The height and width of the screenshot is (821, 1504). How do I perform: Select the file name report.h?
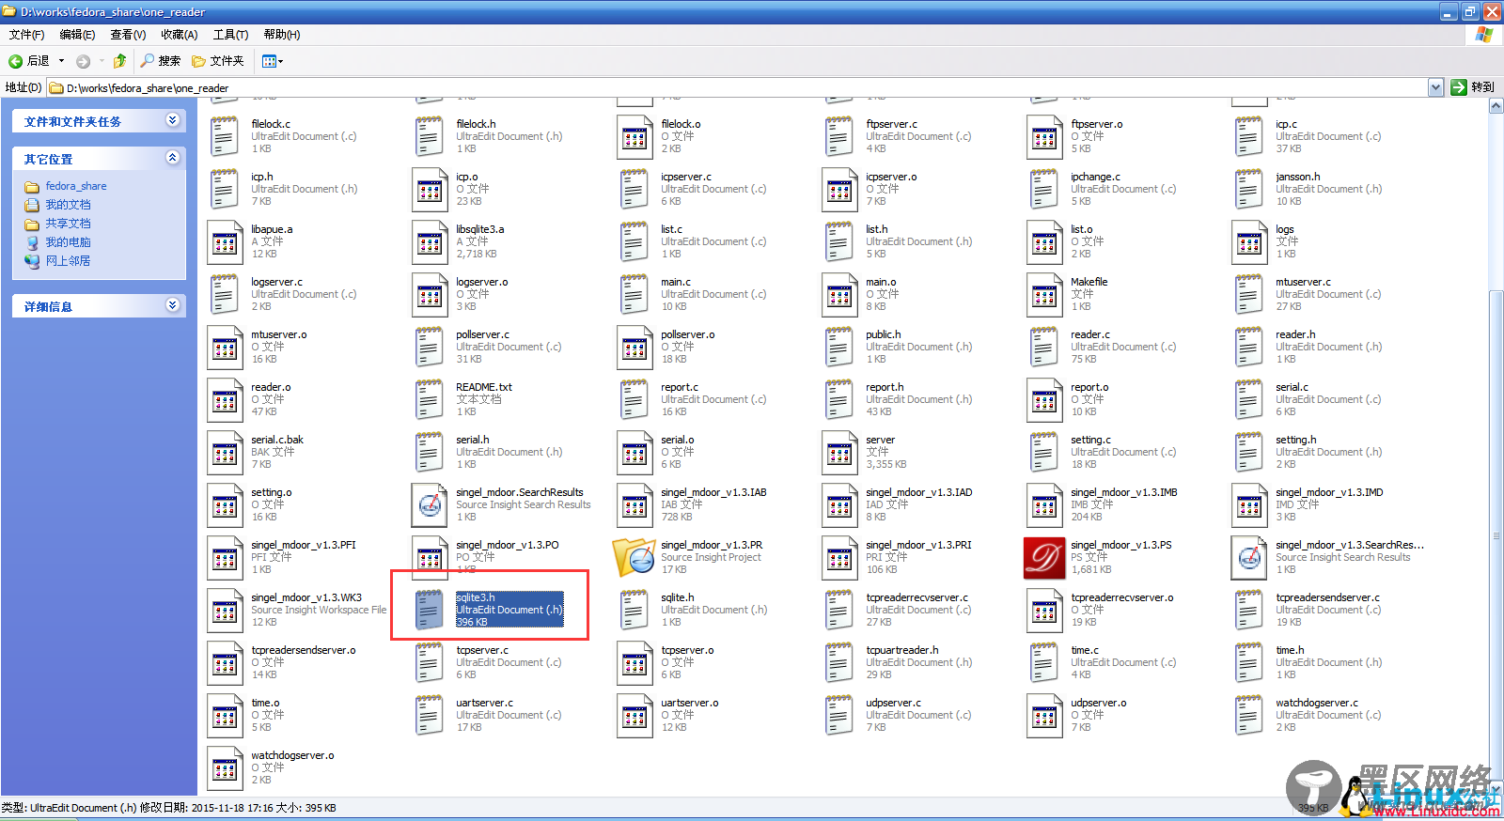click(x=885, y=387)
